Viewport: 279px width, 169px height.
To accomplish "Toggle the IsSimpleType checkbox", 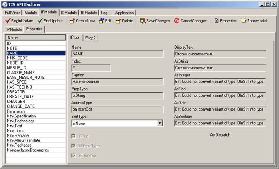I will (73, 146).
